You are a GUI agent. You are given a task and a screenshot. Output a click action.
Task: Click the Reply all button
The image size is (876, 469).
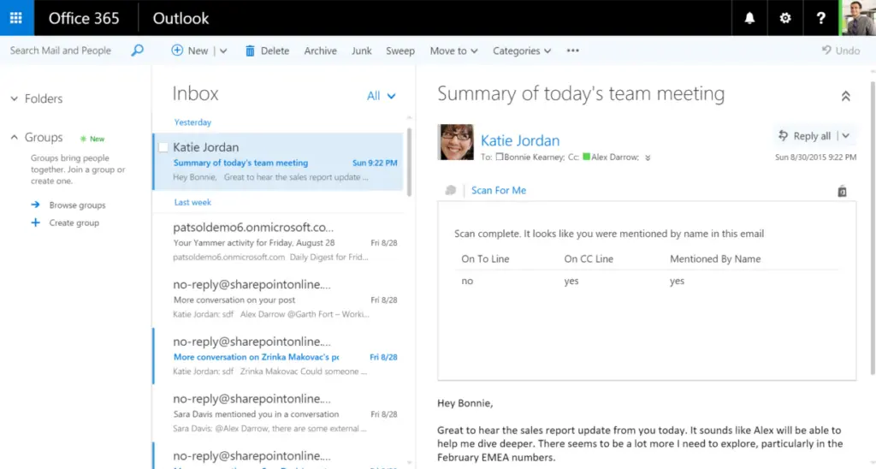click(x=804, y=135)
